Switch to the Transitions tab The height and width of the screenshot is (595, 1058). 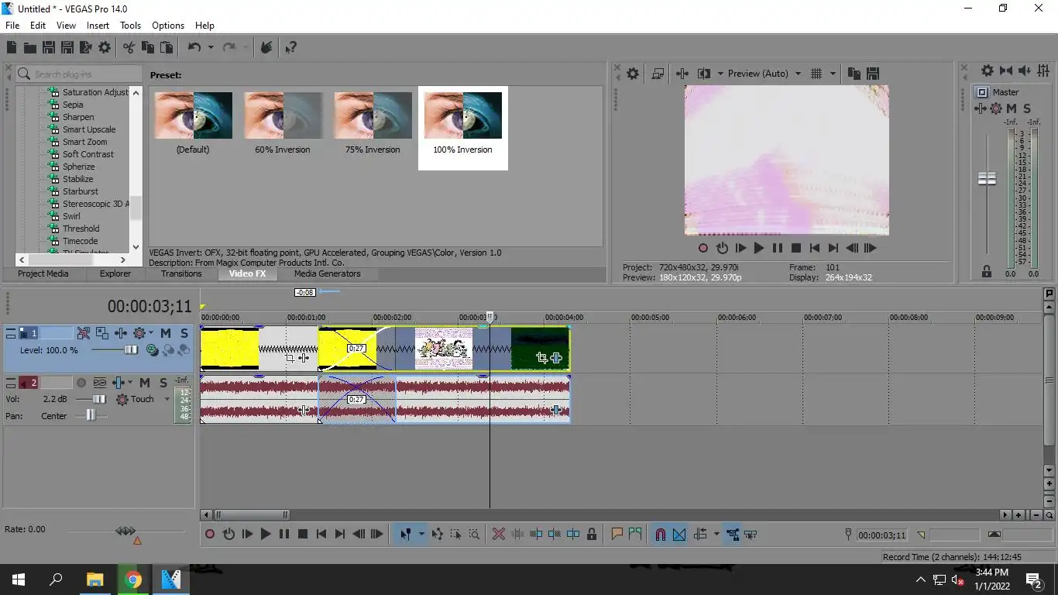coord(181,273)
